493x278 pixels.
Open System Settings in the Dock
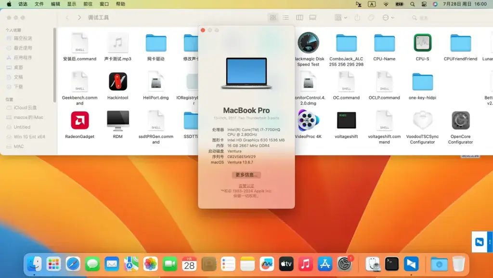click(x=344, y=264)
